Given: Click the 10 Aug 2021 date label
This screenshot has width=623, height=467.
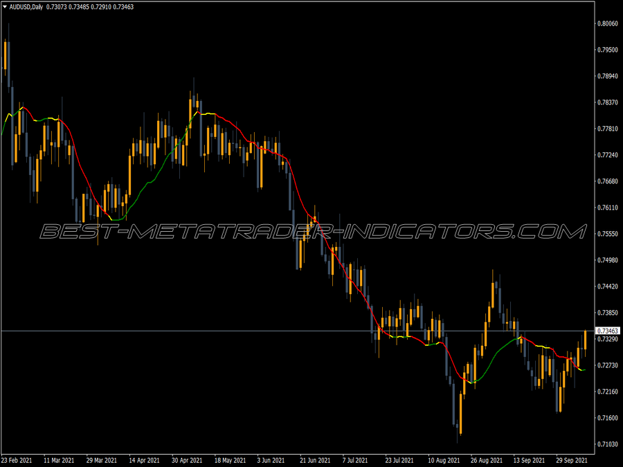Looking at the screenshot, I should 444,460.
